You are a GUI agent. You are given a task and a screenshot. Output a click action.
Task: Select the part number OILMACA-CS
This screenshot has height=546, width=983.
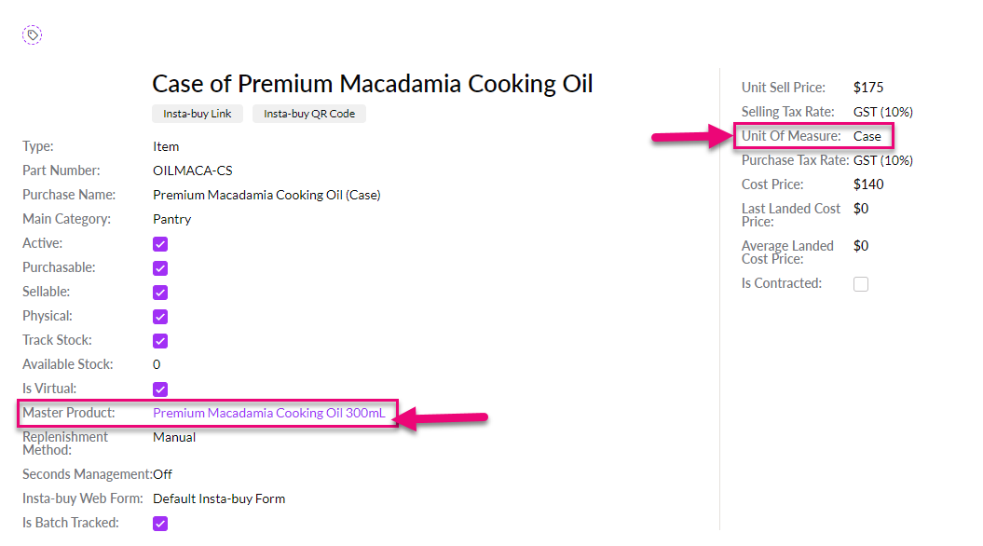pos(192,171)
